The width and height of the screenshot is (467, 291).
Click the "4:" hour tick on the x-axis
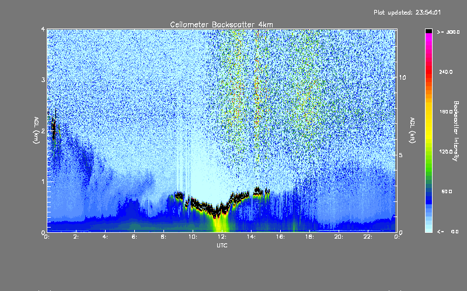tap(105, 237)
